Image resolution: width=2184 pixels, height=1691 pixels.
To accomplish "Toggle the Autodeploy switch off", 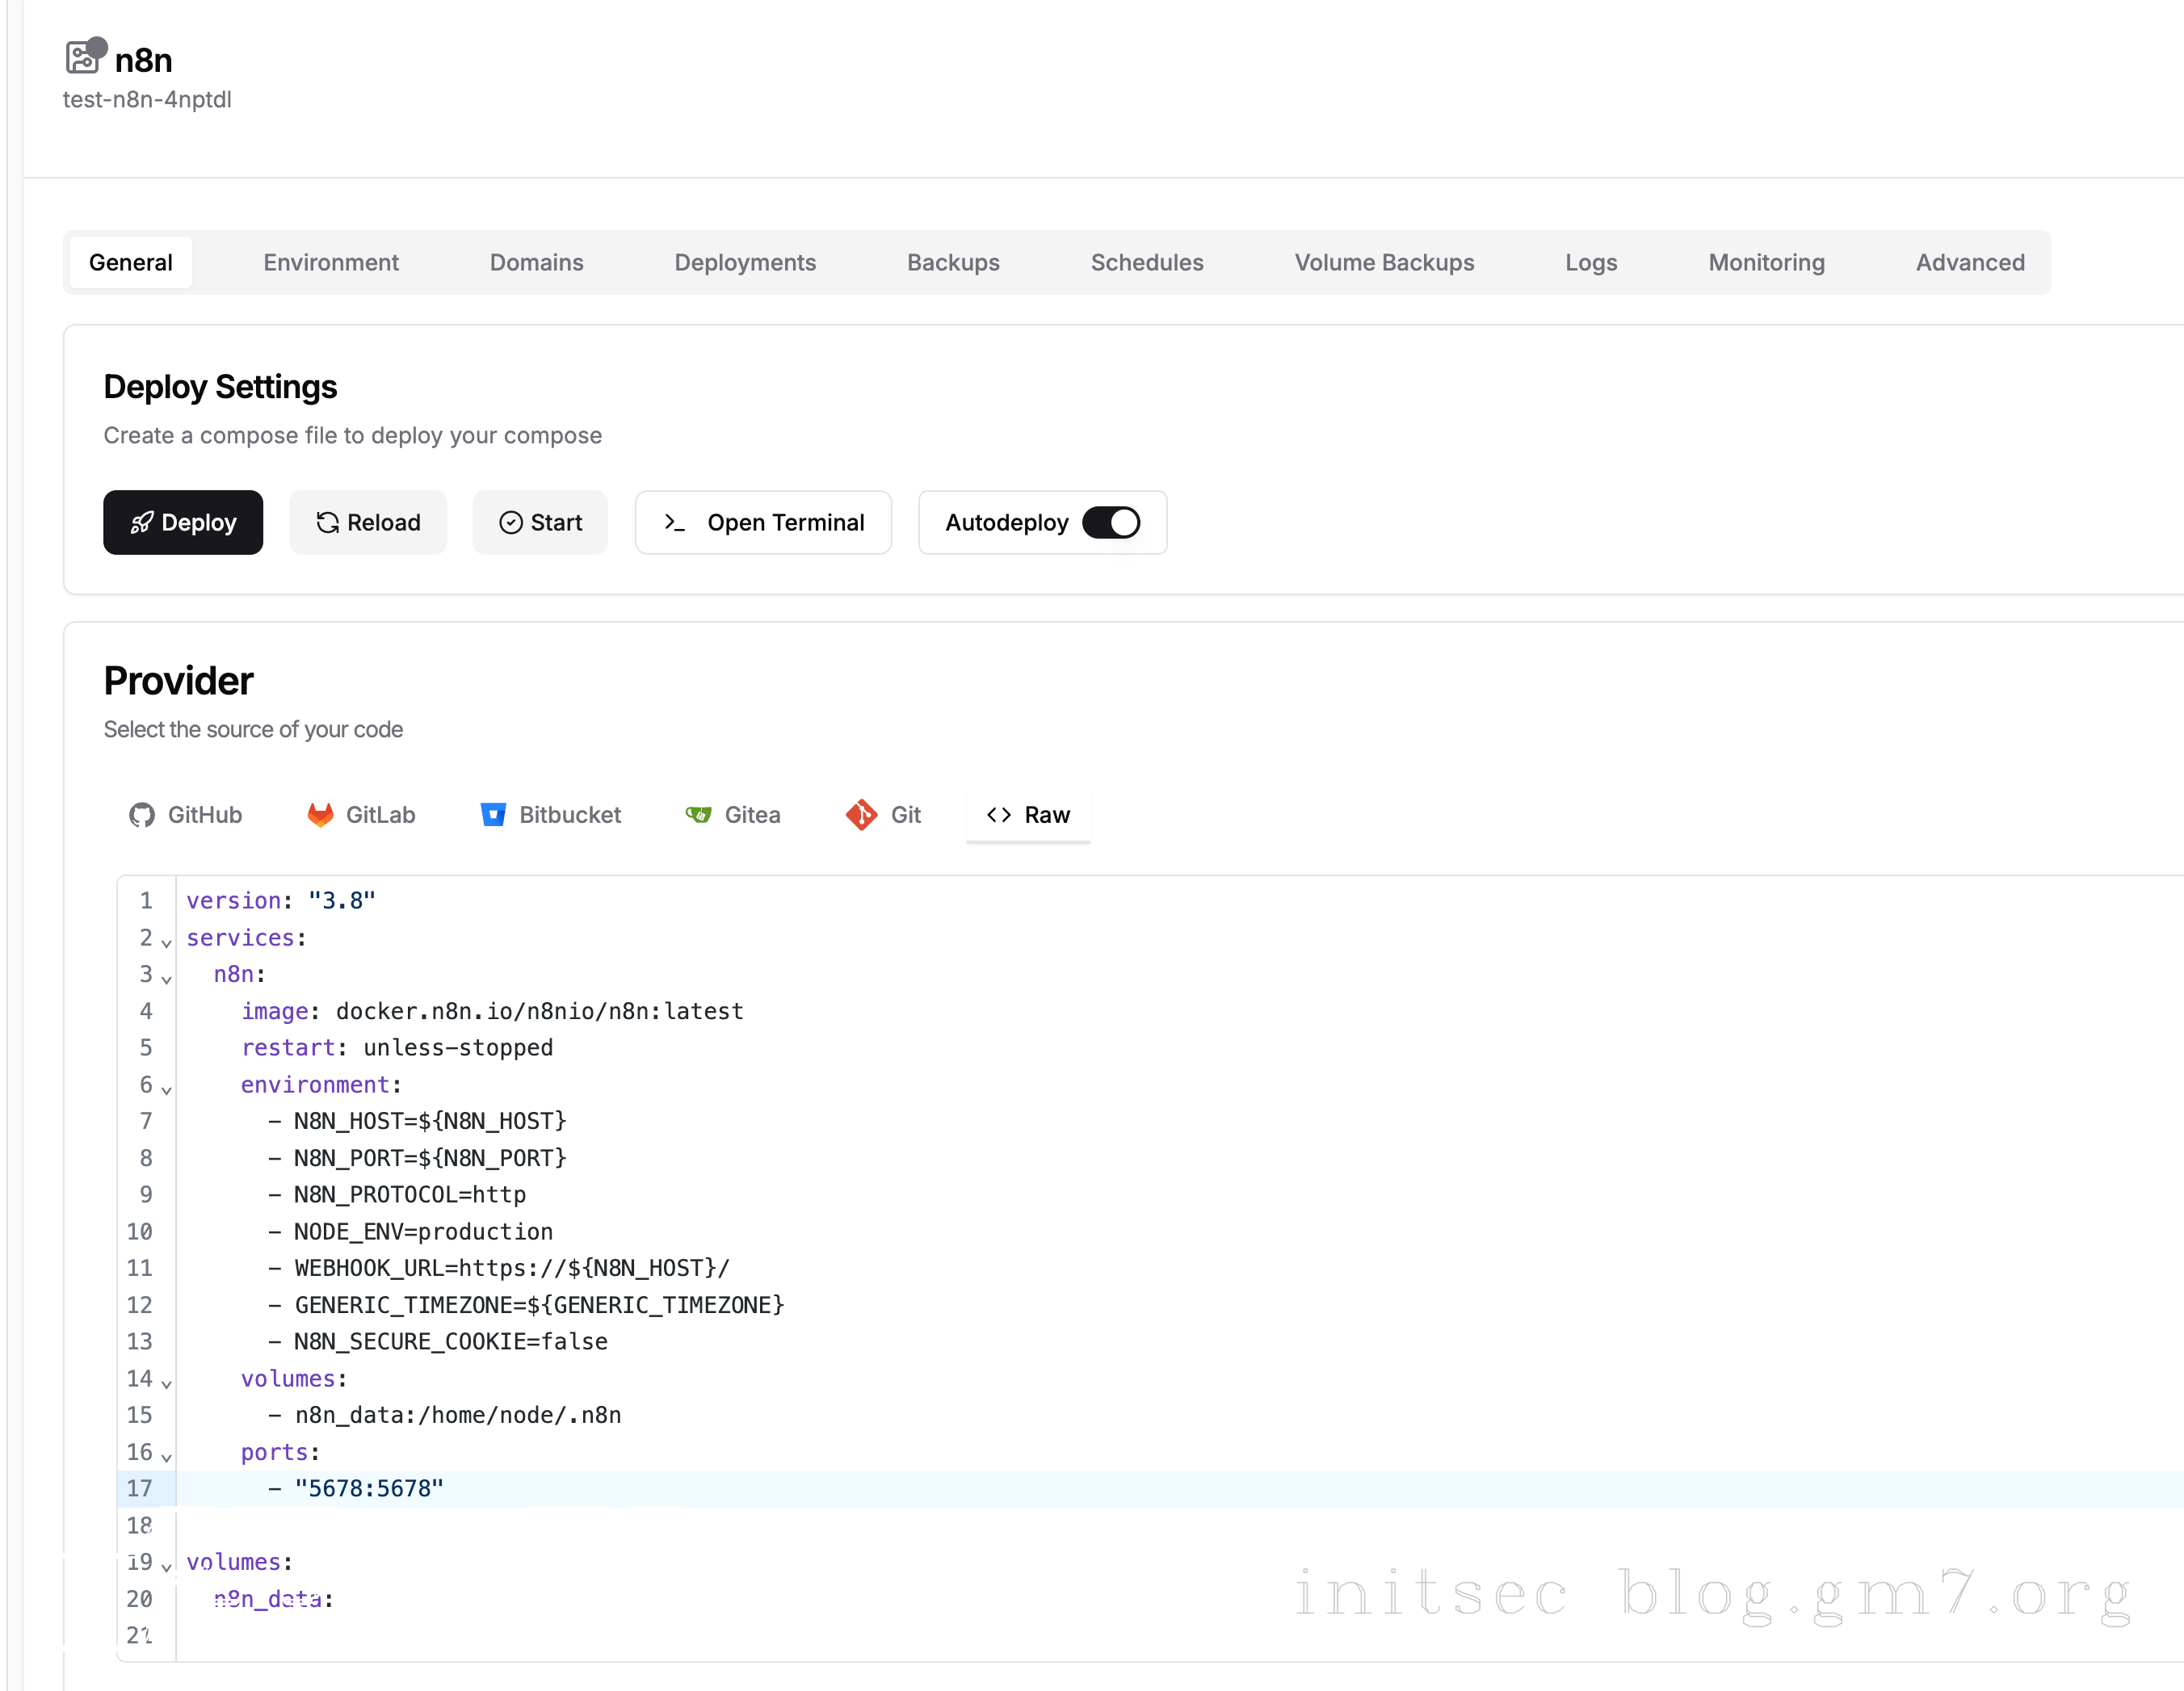I will click(1111, 523).
